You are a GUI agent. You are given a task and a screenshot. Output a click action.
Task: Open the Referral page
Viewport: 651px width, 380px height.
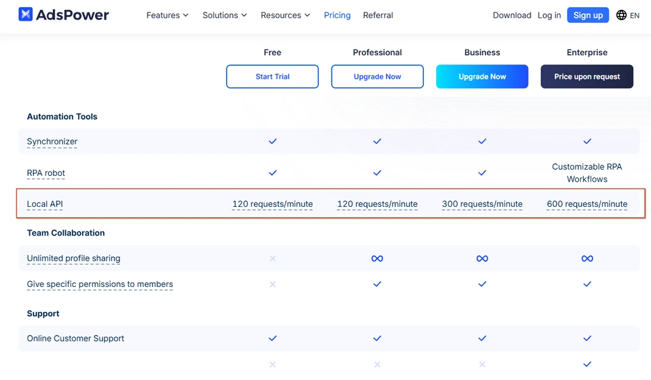coord(378,15)
